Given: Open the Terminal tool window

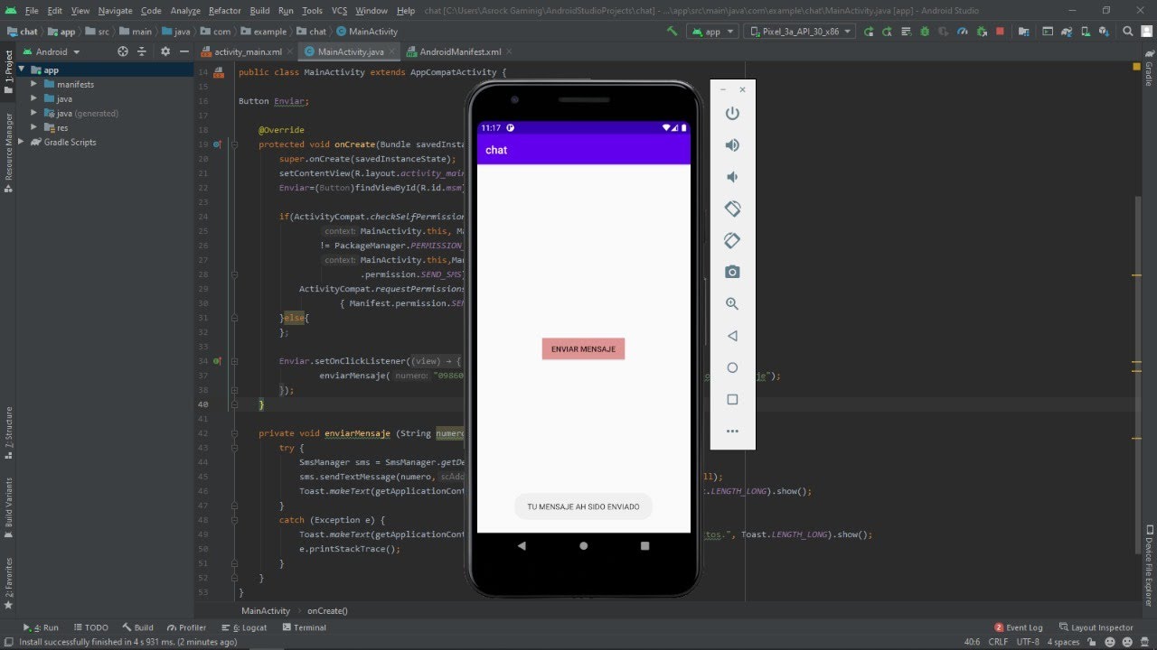Looking at the screenshot, I should pyautogui.click(x=304, y=627).
